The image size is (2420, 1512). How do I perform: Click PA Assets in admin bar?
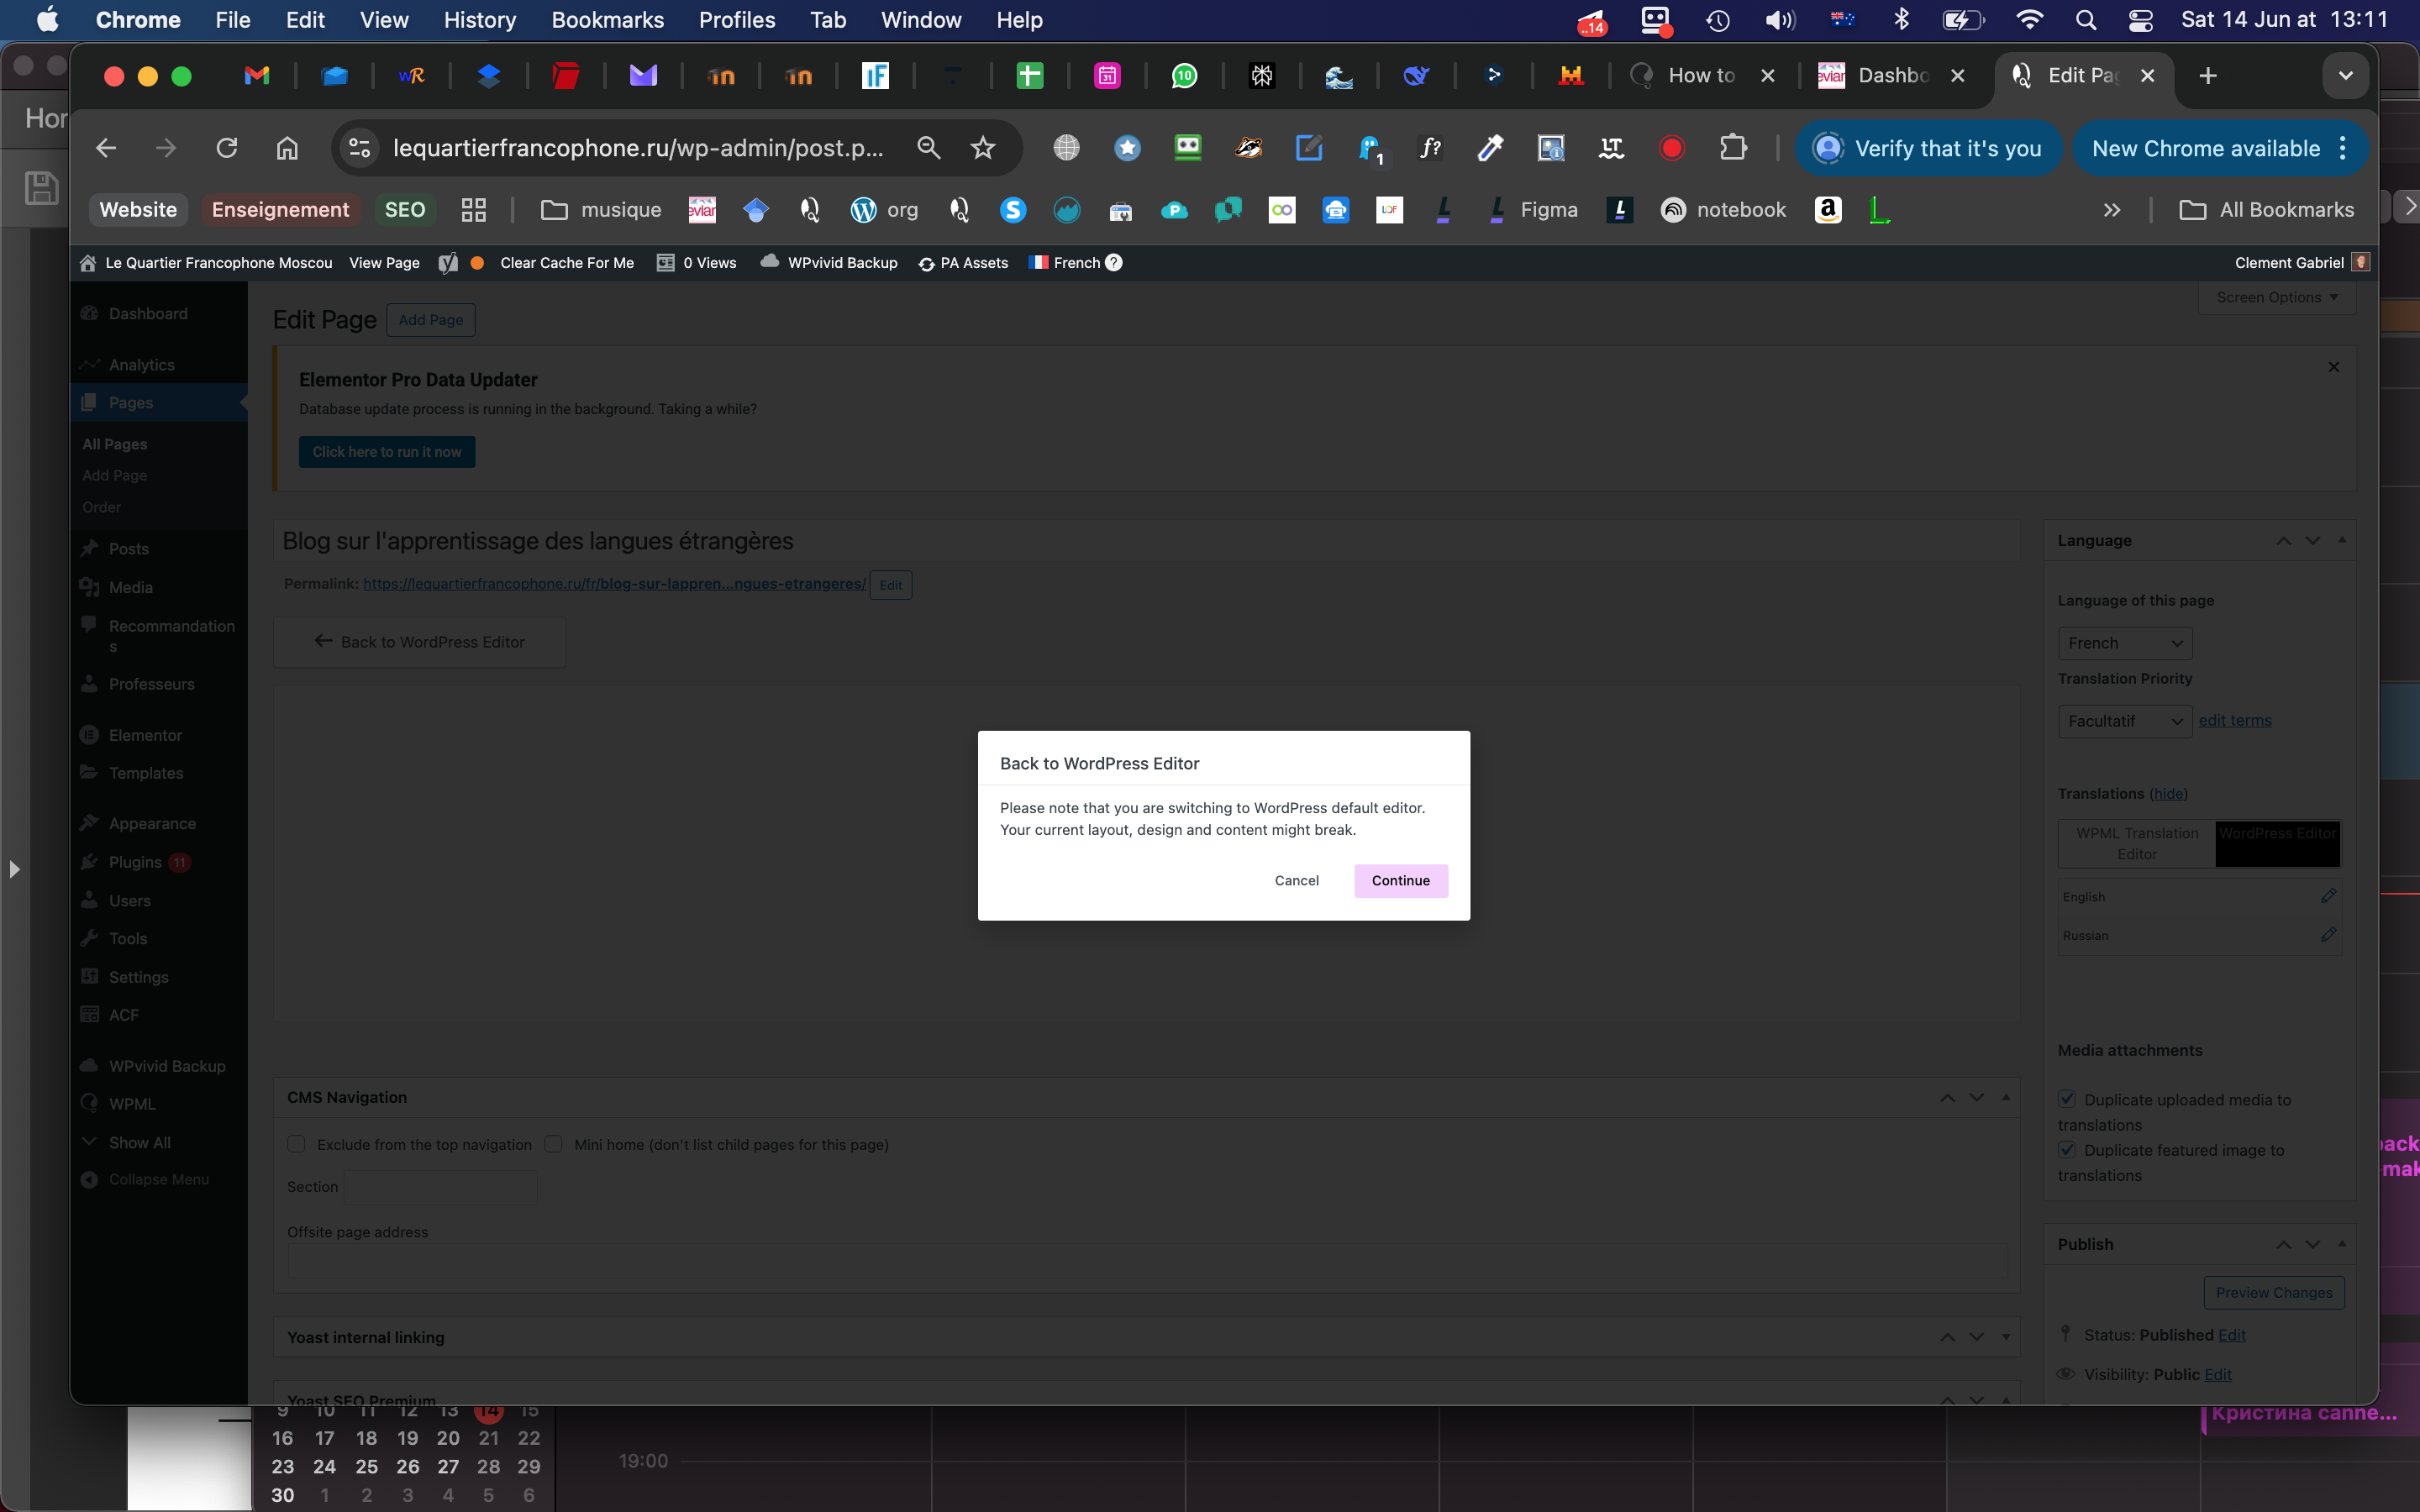coord(963,263)
